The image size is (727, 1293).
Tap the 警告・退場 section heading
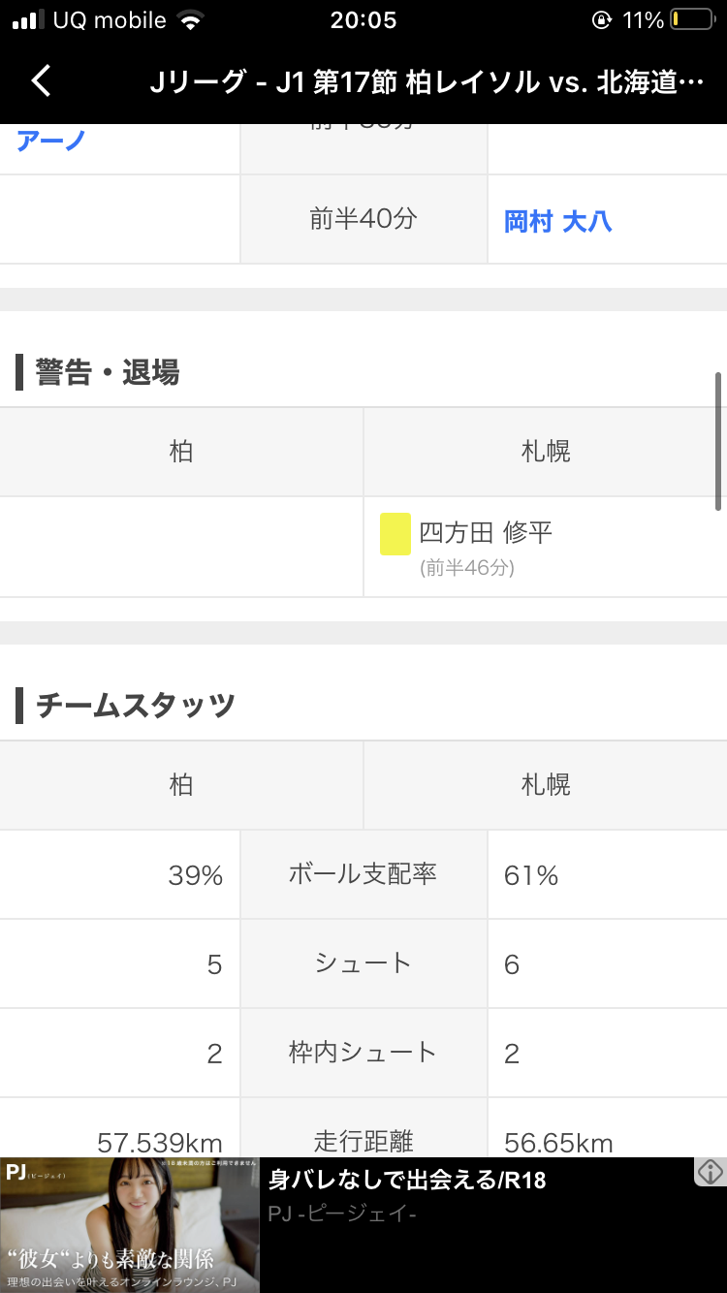tap(107, 372)
